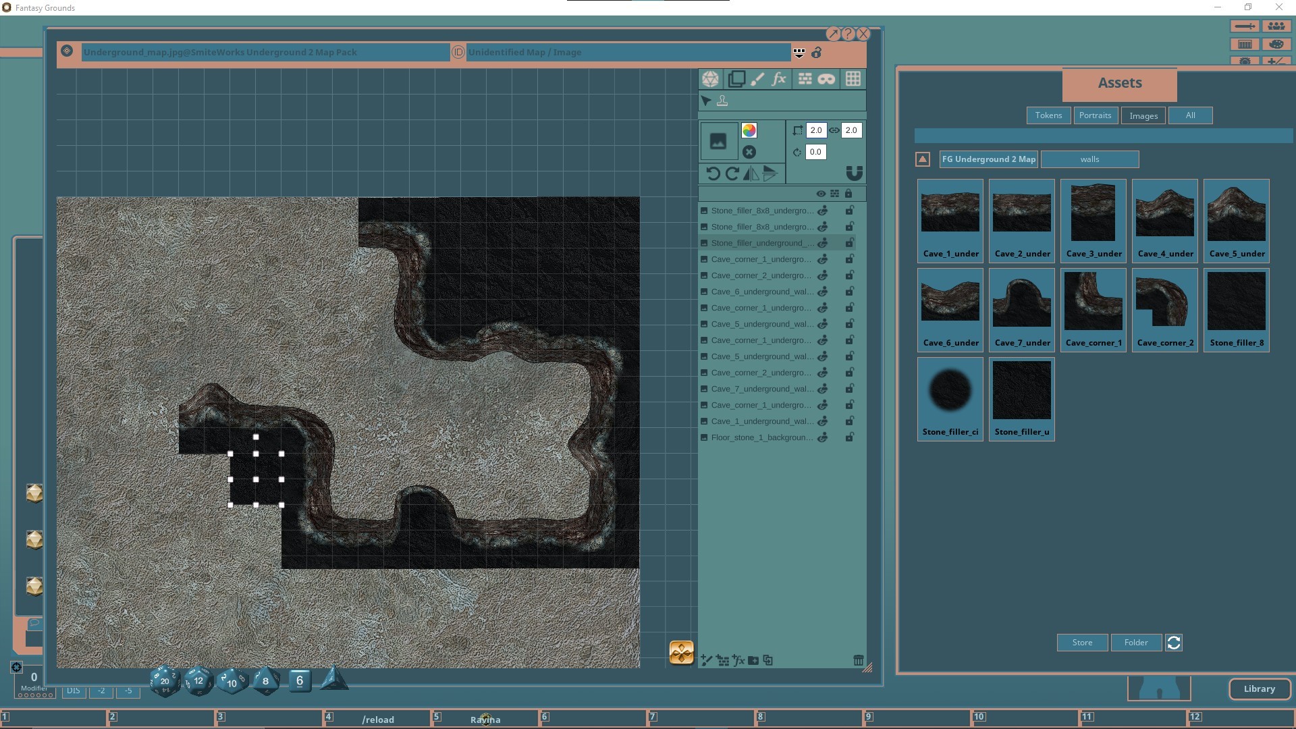Go up a folder level in Assets
The image size is (1296, 729).
(922, 159)
